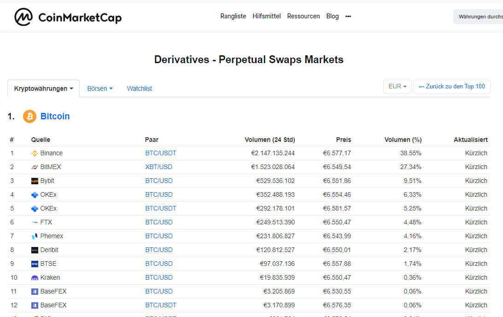This screenshot has width=503, height=317.
Task: Click the Kraken exchange icon
Action: [x=35, y=277]
